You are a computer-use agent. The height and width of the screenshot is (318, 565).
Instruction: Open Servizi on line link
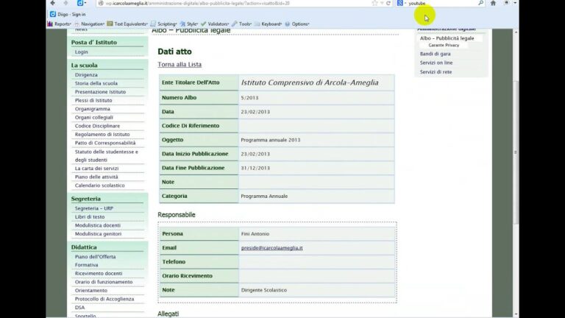[436, 63]
